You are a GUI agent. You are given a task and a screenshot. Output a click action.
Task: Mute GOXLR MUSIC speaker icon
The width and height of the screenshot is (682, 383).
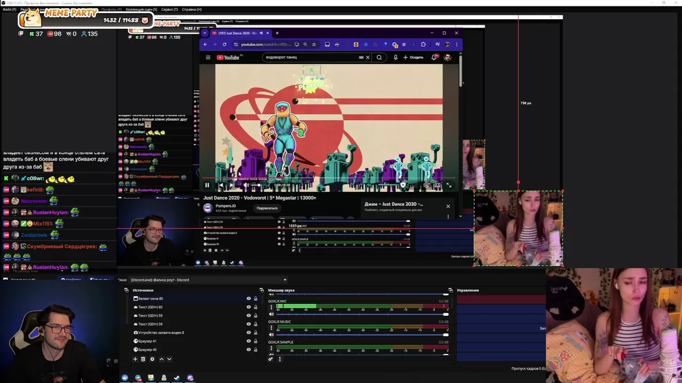click(x=271, y=335)
